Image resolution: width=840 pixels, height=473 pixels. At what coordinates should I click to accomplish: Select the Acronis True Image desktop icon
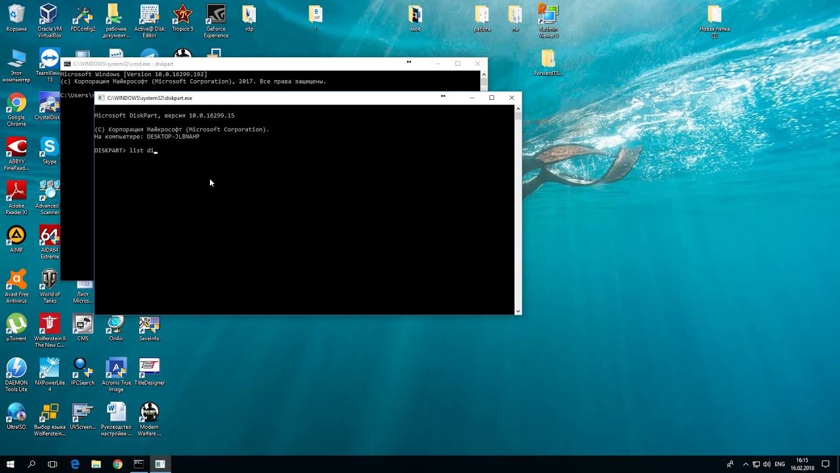pos(116,375)
